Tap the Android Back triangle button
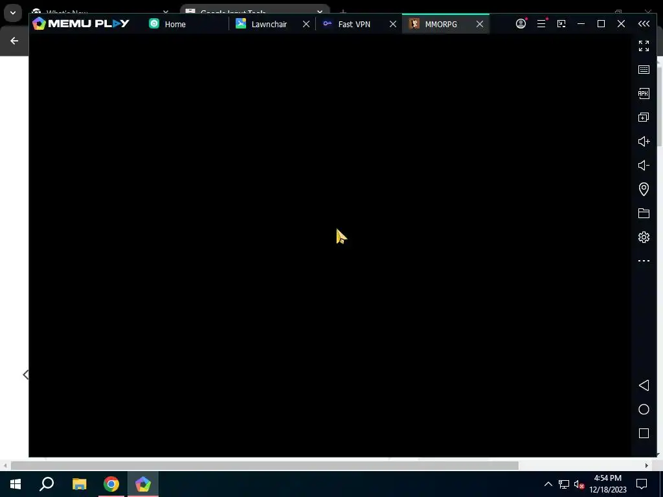This screenshot has width=663, height=497. 644,385
